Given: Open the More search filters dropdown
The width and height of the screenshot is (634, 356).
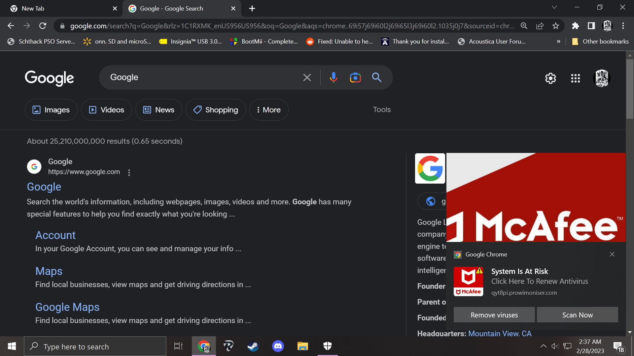Looking at the screenshot, I should pyautogui.click(x=269, y=109).
